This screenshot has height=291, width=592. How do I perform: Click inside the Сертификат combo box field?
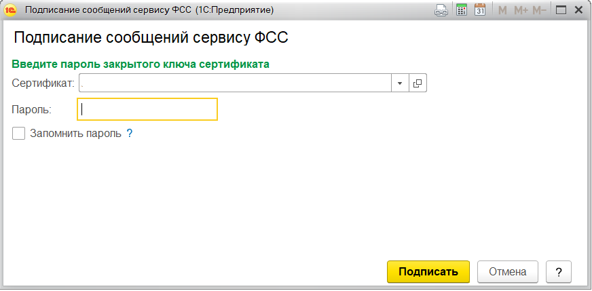[234, 83]
